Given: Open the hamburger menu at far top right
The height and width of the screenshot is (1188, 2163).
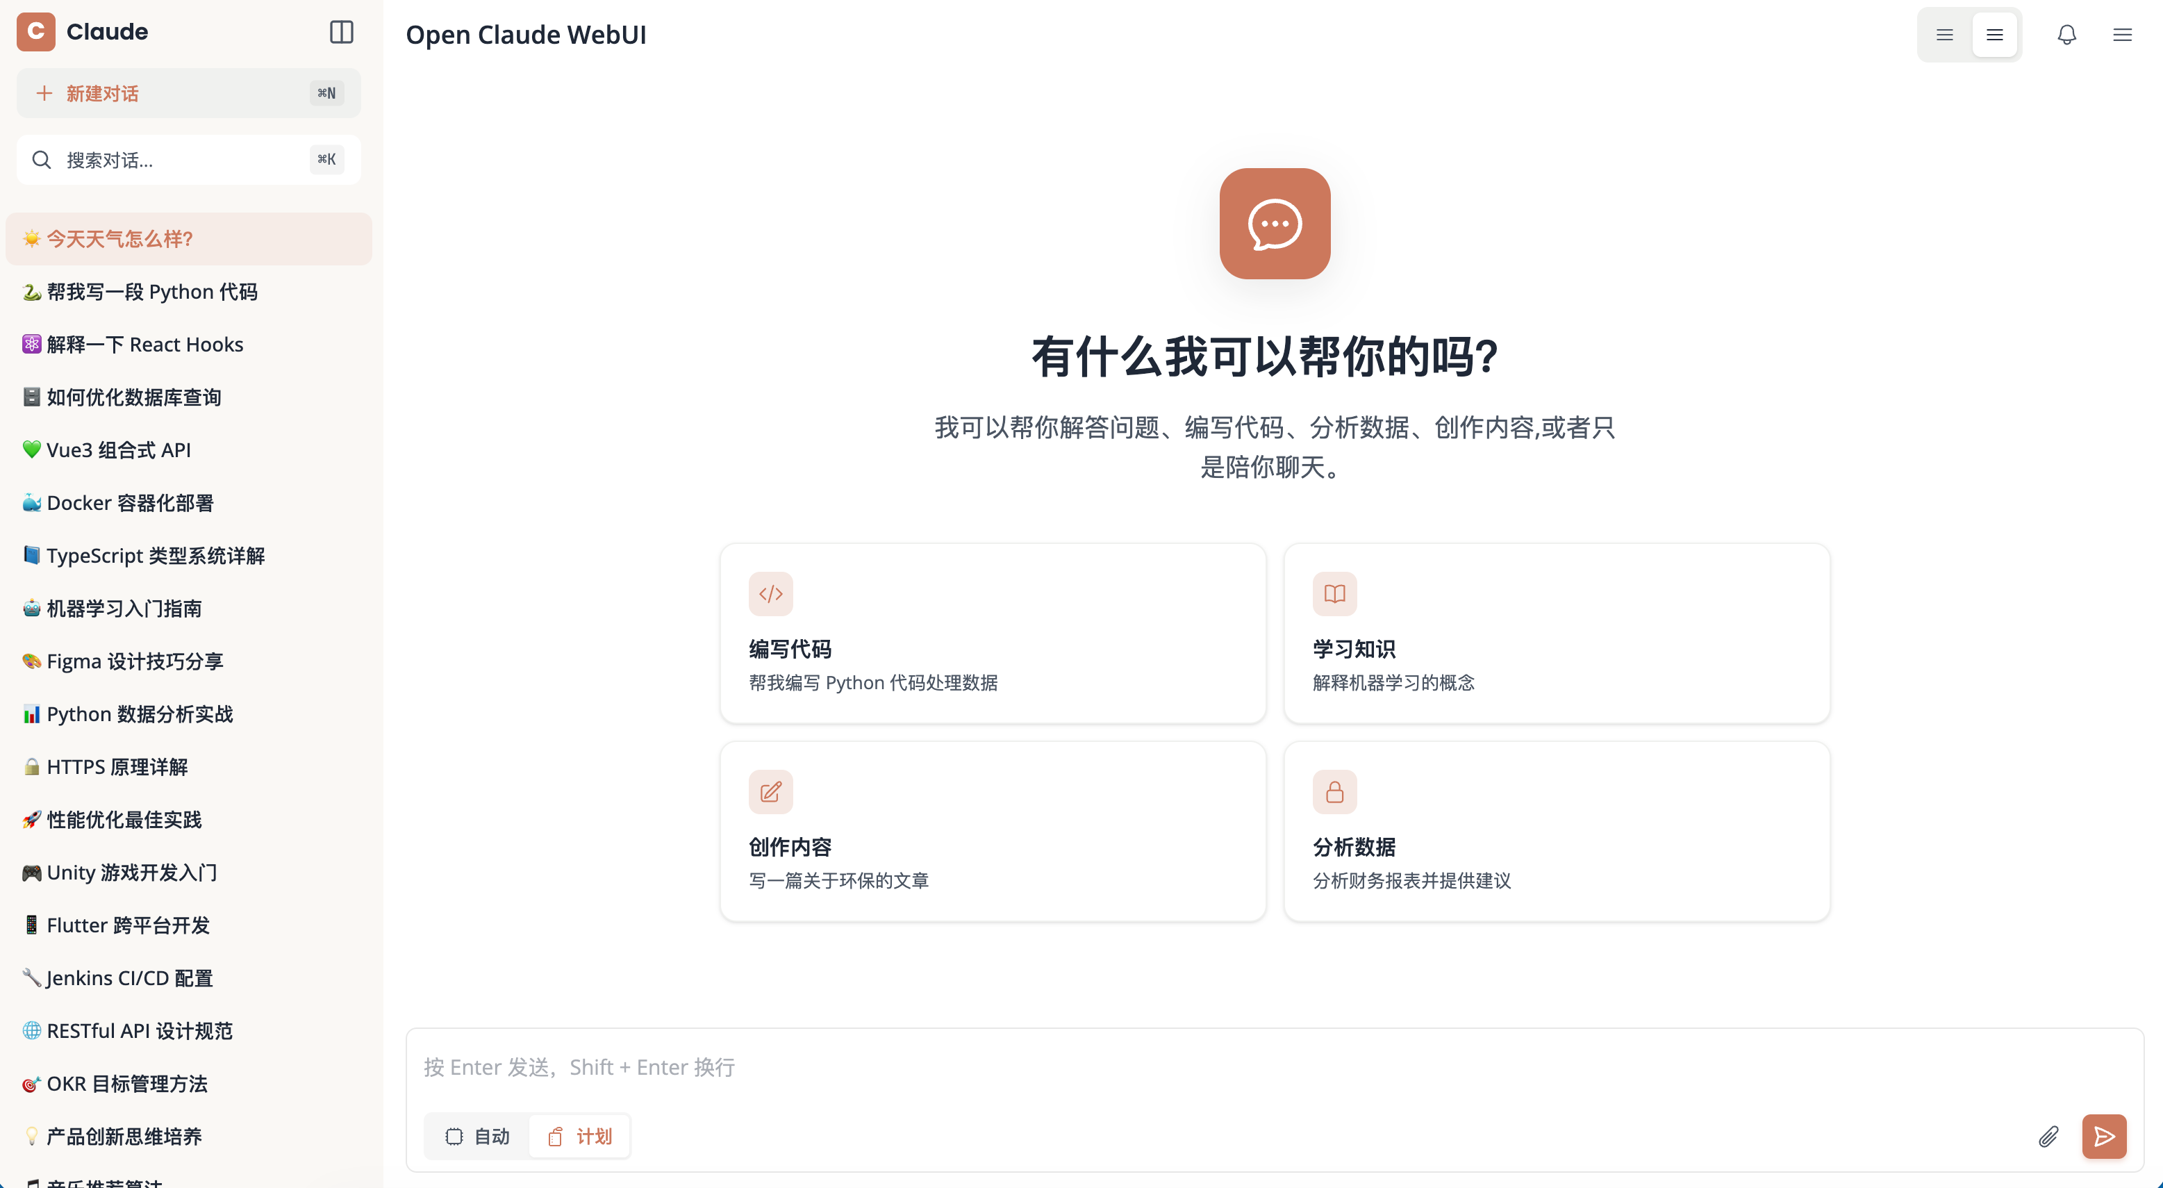Looking at the screenshot, I should 2122,35.
